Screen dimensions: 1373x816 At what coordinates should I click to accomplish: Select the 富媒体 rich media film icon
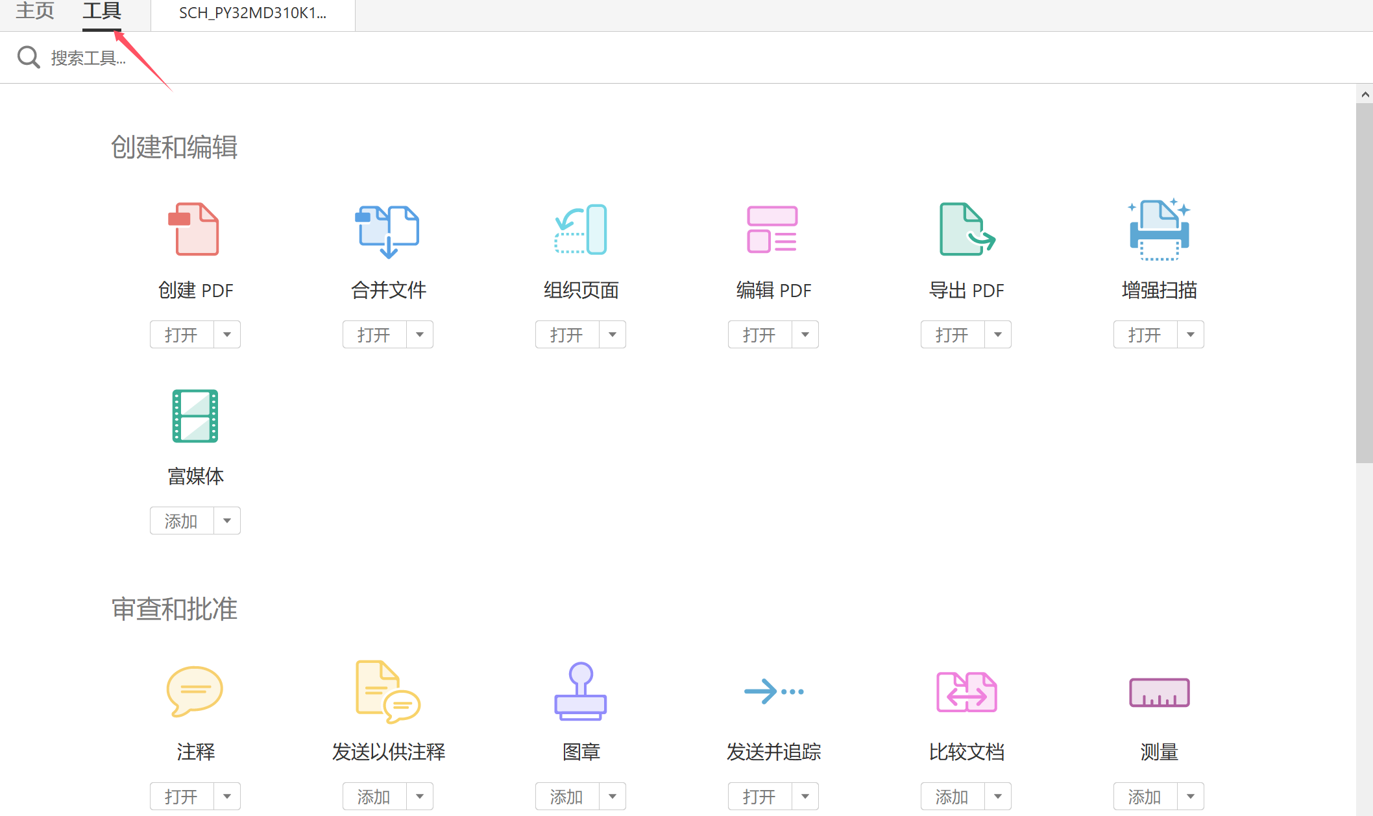(195, 416)
